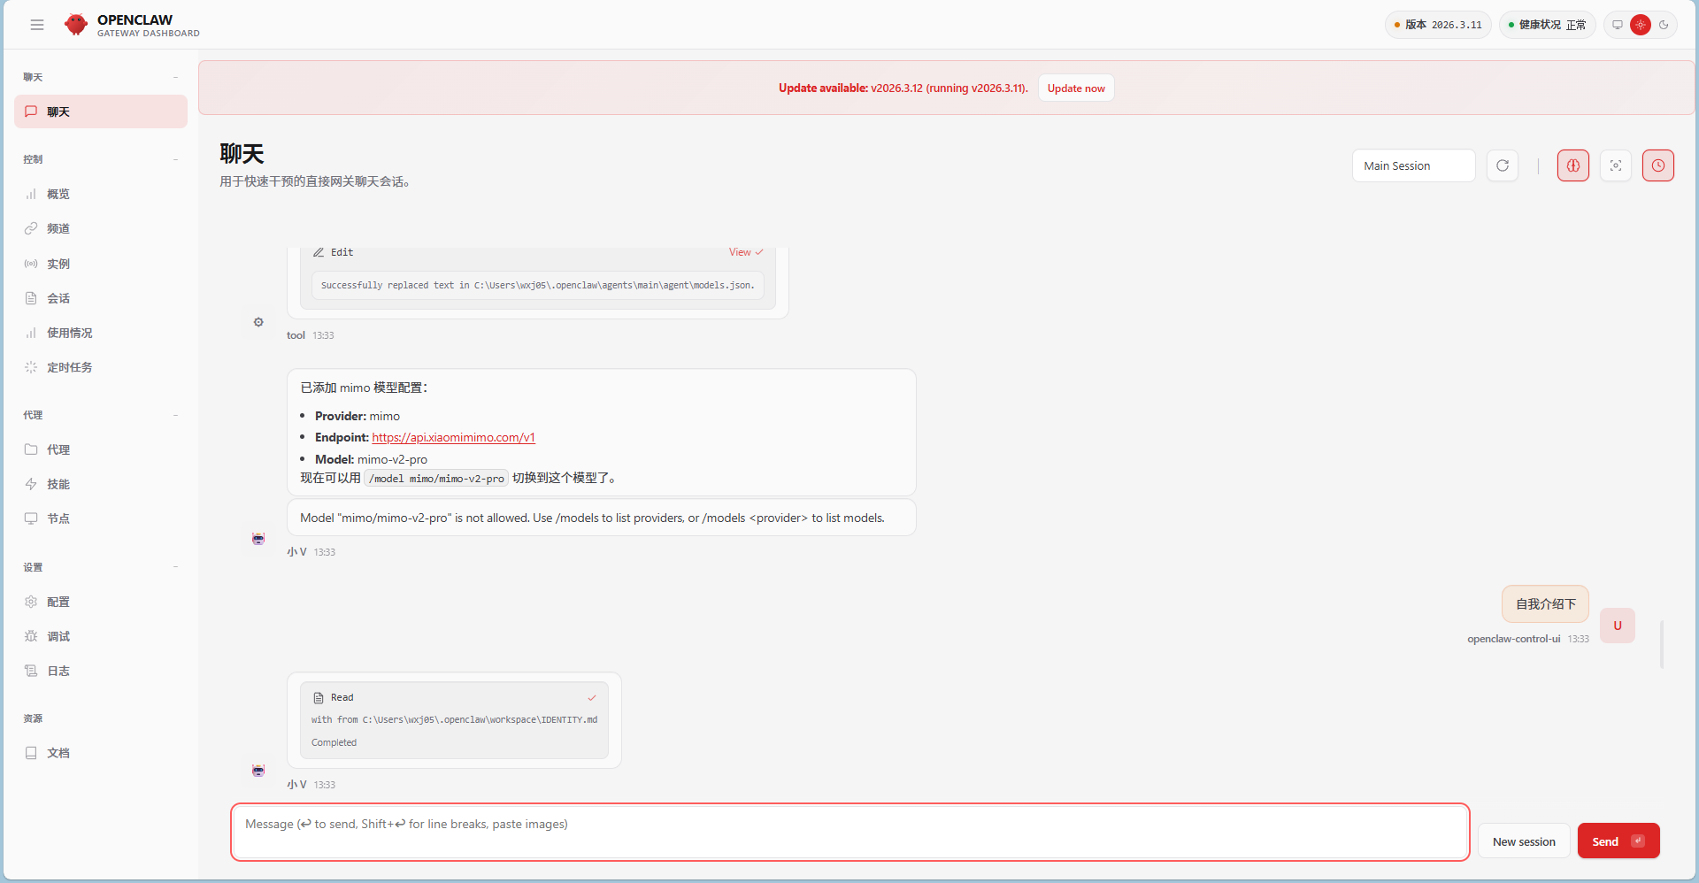The width and height of the screenshot is (1699, 883).
Task: Open 概览 overview in sidebar
Action: (x=101, y=194)
